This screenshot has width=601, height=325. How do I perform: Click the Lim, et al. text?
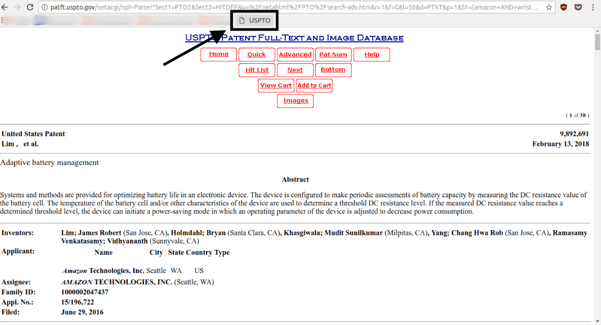[20, 144]
